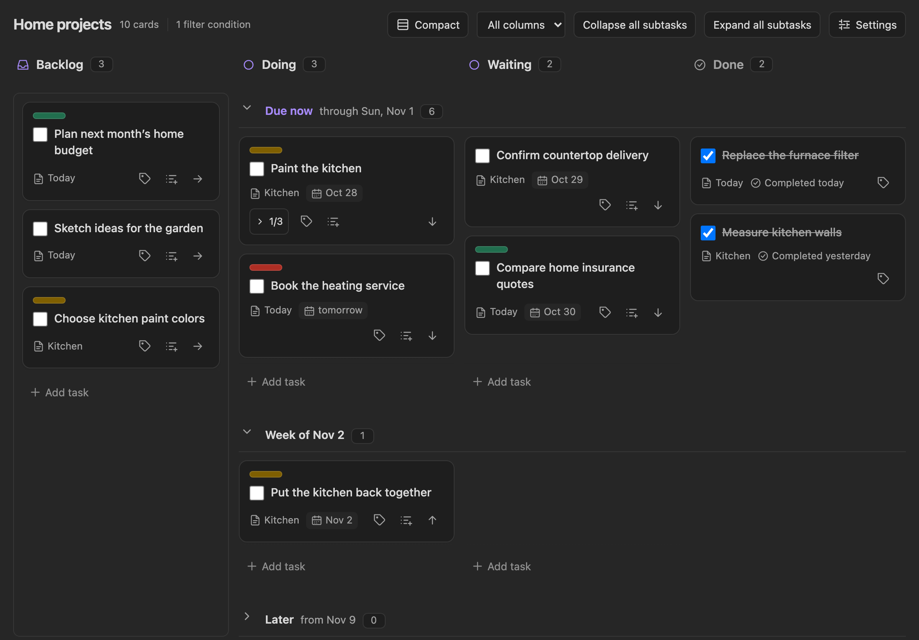Click tag icon on Replace the furnace filter
The width and height of the screenshot is (919, 640).
[883, 183]
